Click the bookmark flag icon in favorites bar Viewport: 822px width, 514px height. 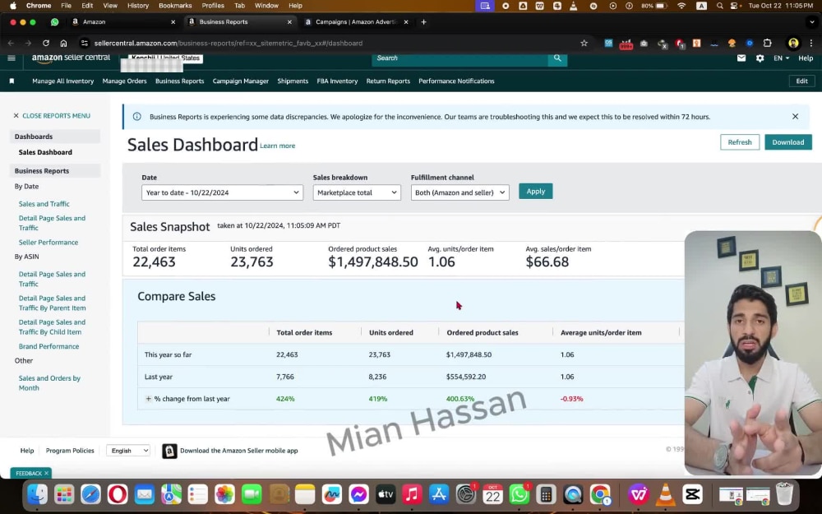click(12, 81)
